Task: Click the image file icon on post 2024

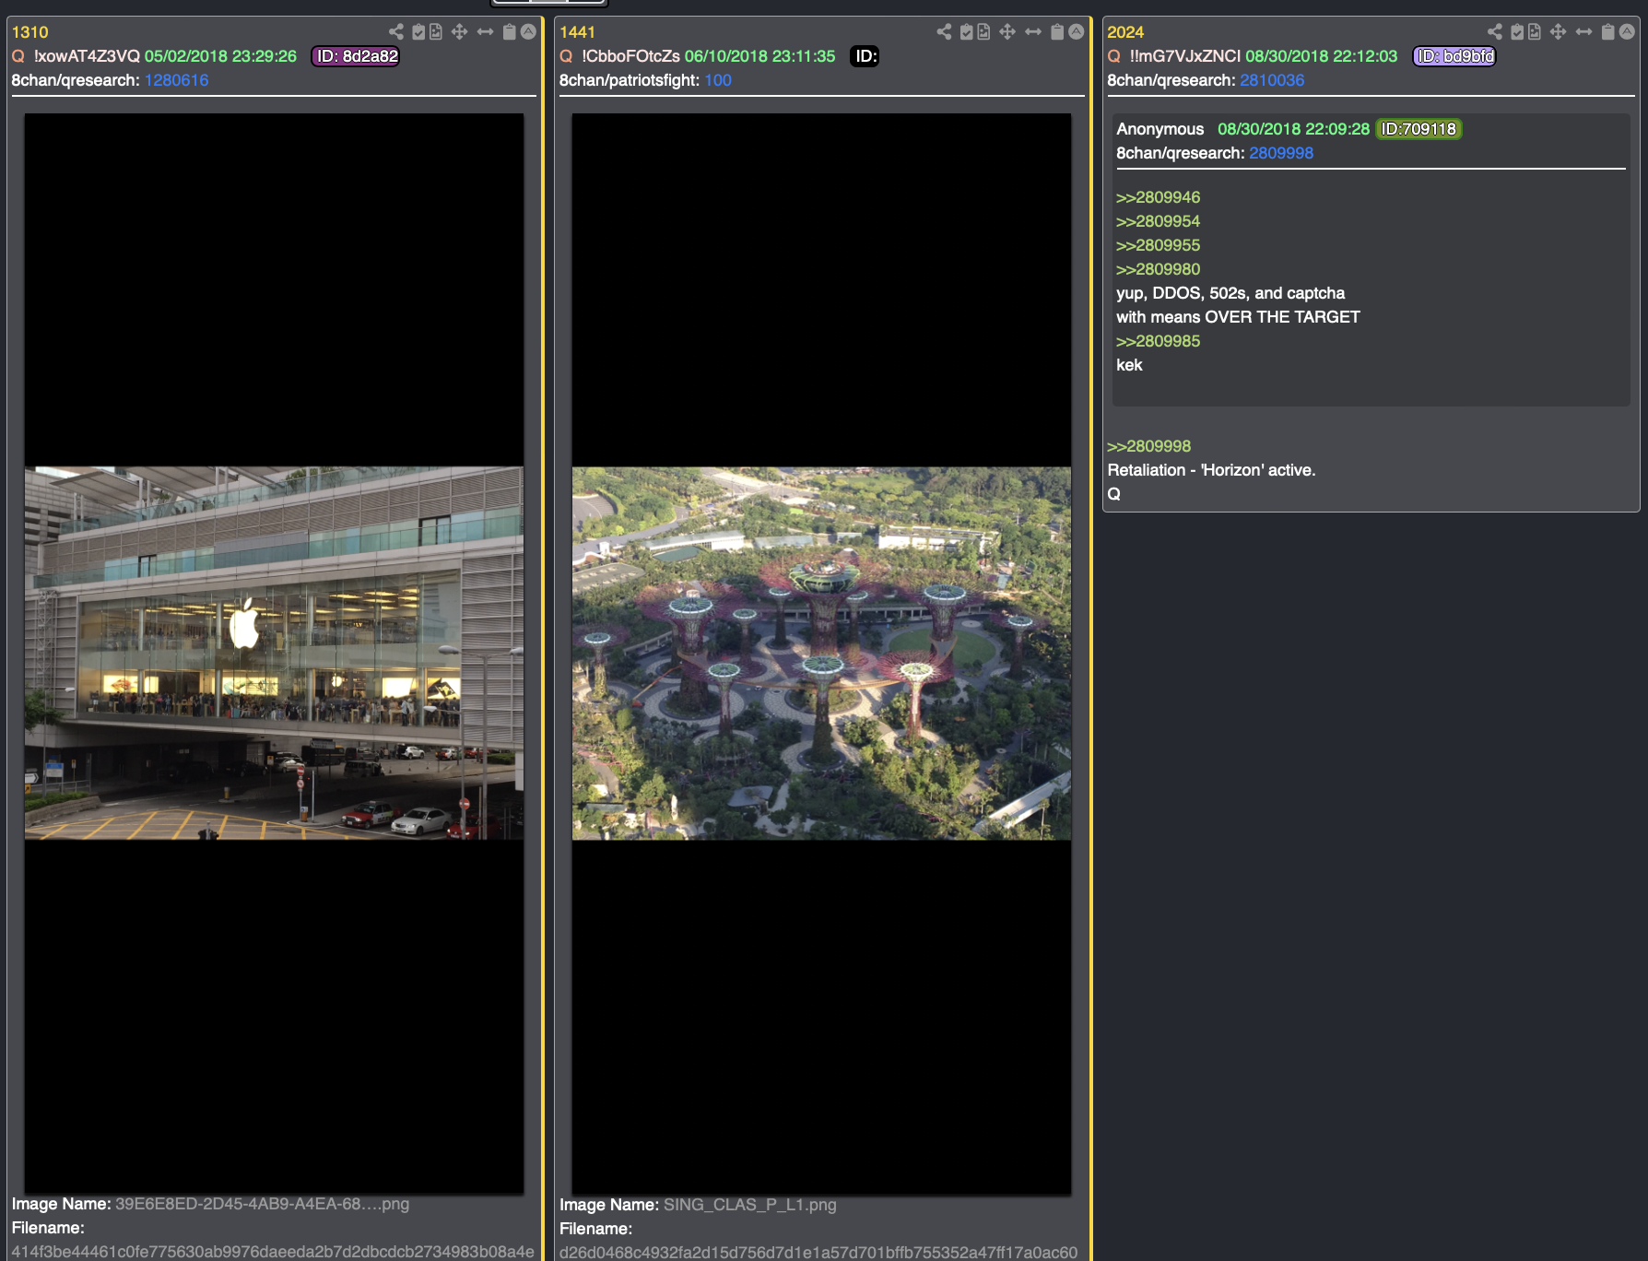Action: point(1534,31)
